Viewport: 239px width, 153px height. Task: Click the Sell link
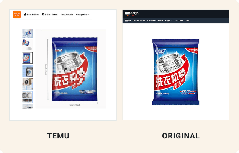pyautogui.click(x=188, y=21)
